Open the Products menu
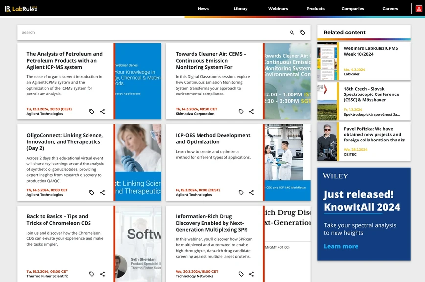425x282 pixels. [x=315, y=9]
